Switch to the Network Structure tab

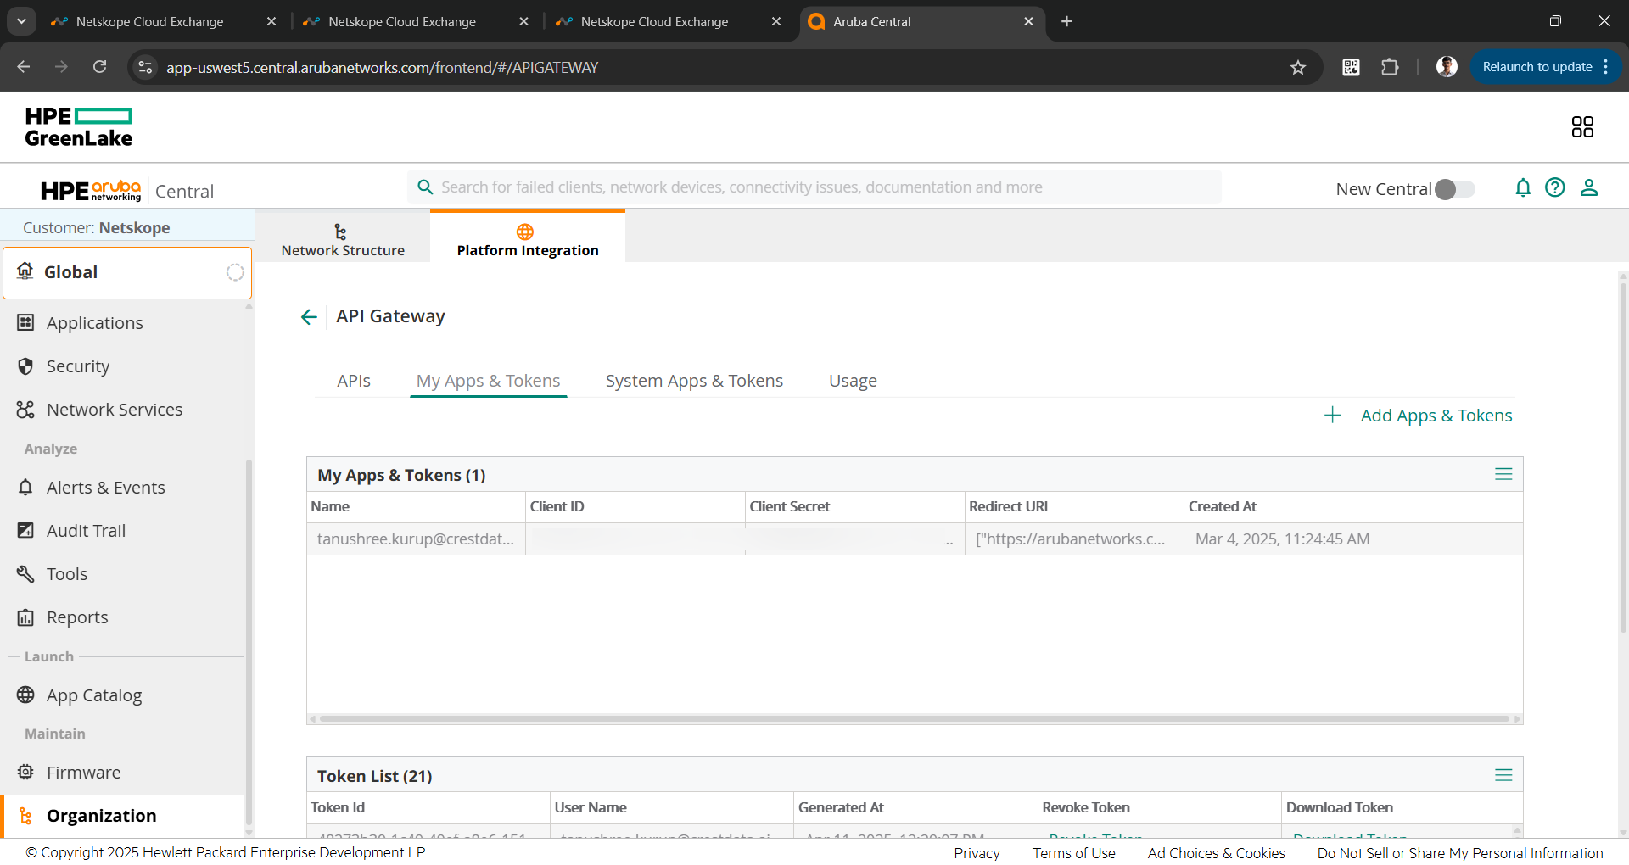click(343, 239)
